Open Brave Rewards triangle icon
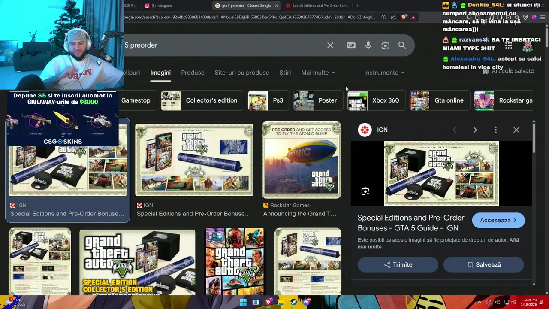This screenshot has height=309, width=549. click(x=413, y=17)
